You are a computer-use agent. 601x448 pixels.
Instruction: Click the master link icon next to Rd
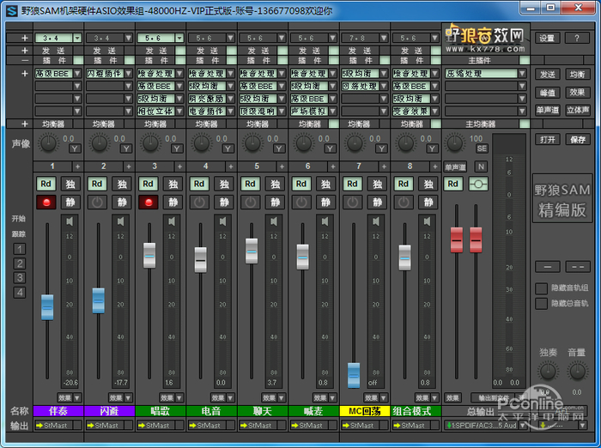click(x=479, y=184)
